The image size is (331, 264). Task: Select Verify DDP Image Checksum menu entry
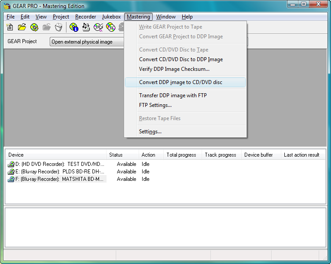(x=174, y=69)
